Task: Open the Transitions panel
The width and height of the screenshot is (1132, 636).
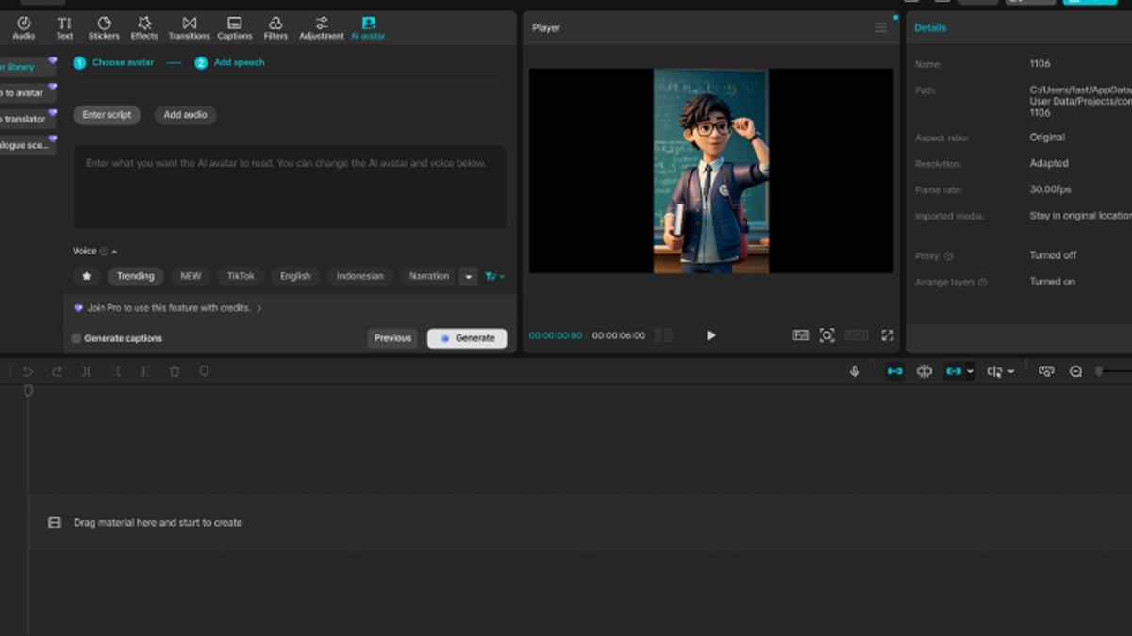Action: click(189, 27)
